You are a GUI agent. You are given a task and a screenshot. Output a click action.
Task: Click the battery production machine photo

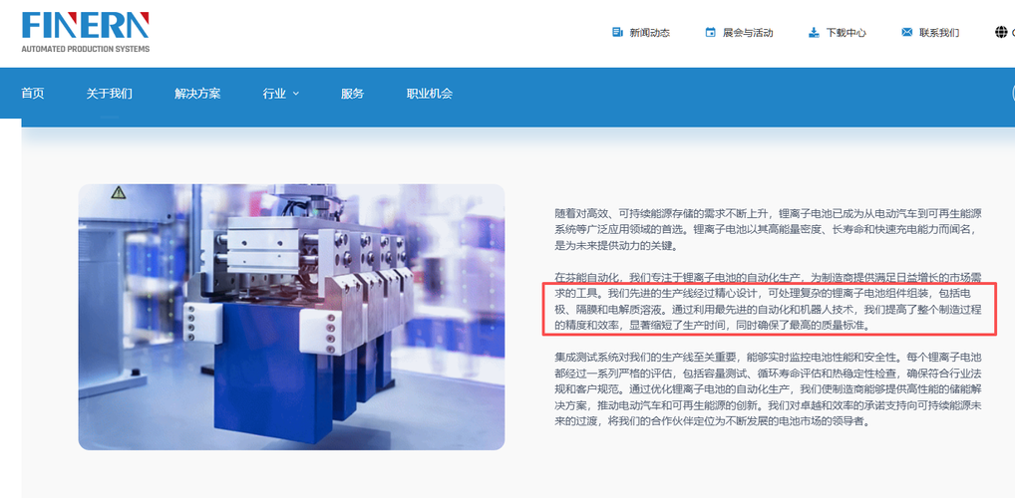pyautogui.click(x=291, y=317)
